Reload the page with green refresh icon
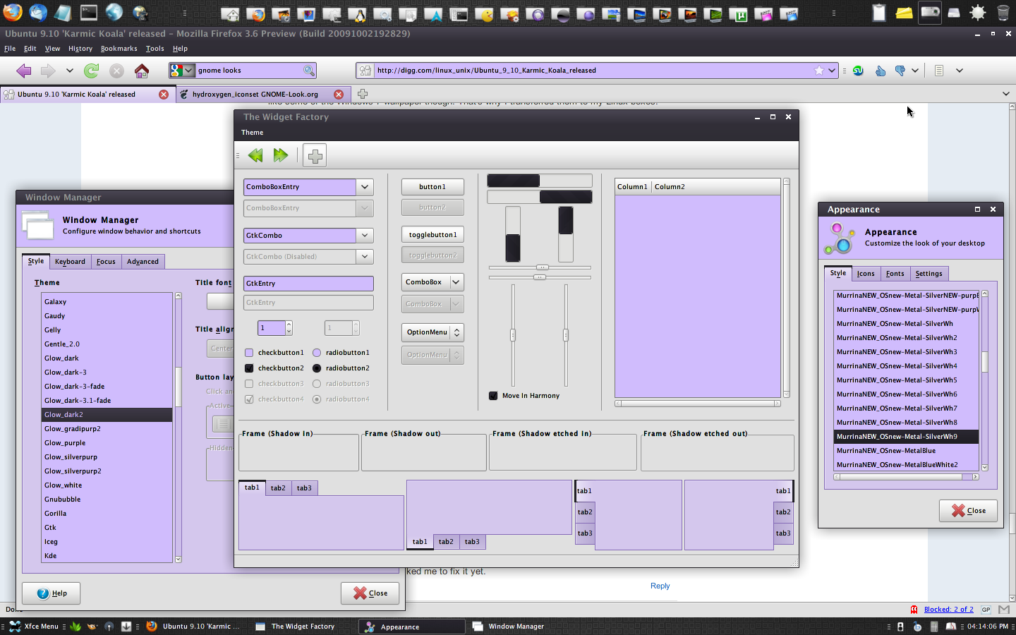The image size is (1016, 635). (91, 71)
